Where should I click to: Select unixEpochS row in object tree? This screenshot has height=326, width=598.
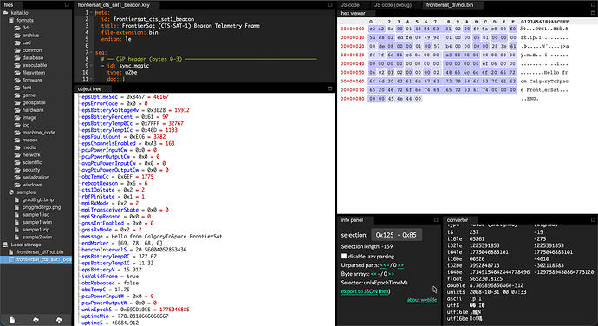click(x=135, y=310)
